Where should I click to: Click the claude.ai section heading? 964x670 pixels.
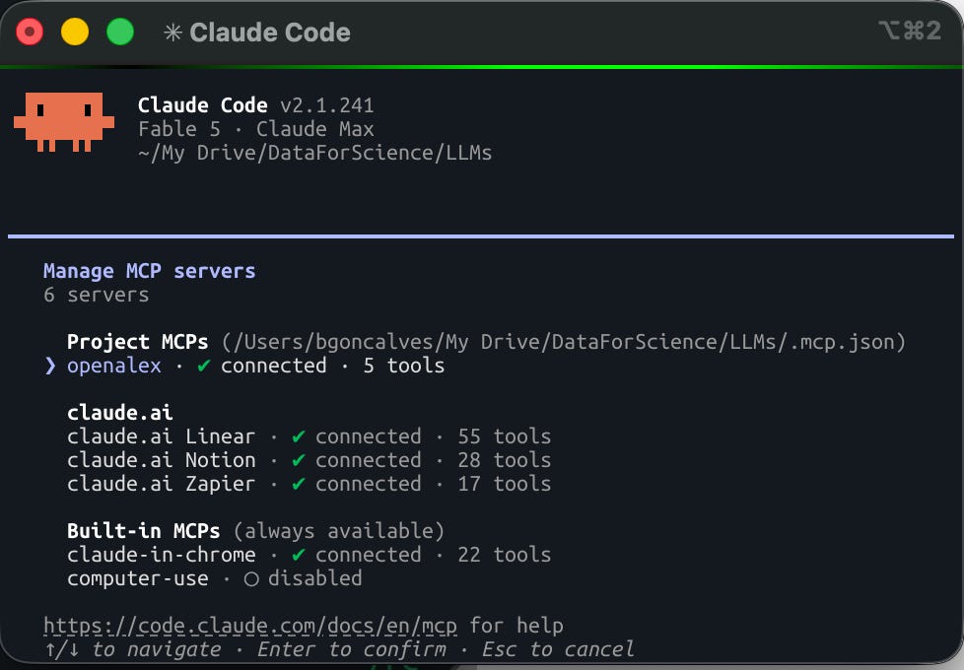click(120, 413)
